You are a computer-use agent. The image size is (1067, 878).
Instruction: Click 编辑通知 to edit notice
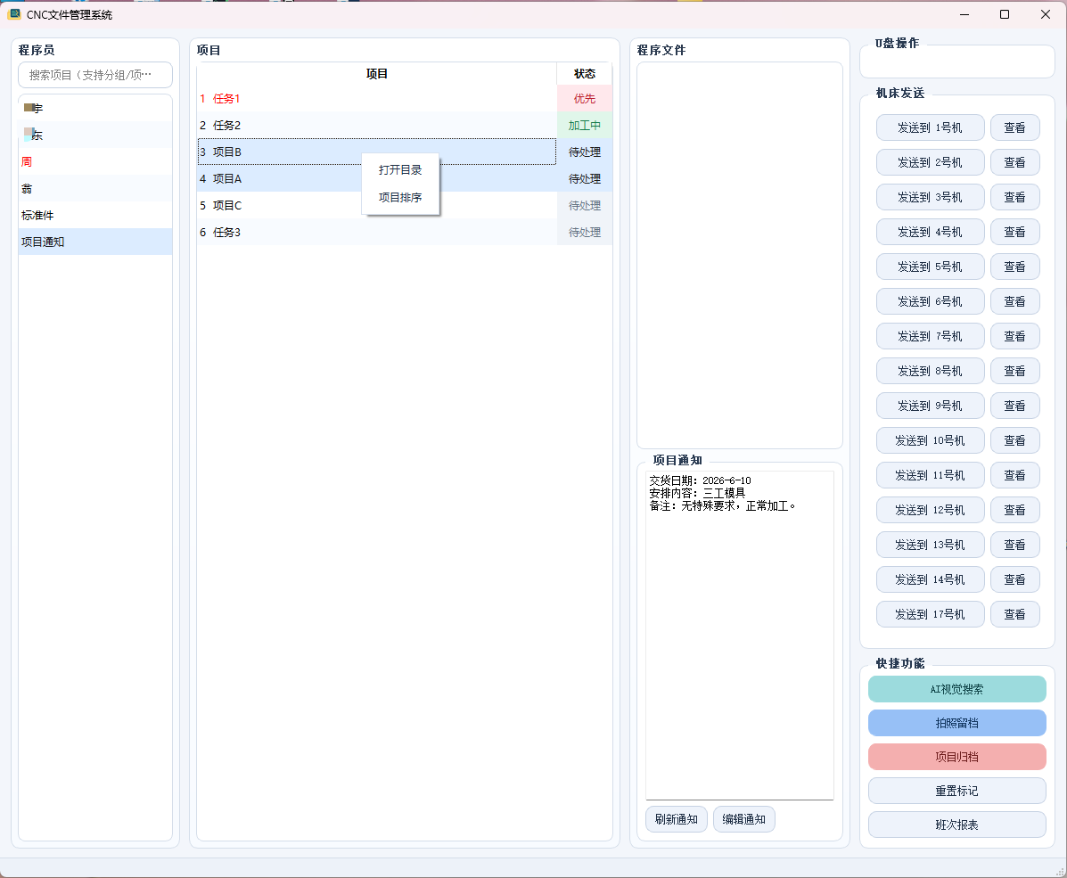[743, 819]
